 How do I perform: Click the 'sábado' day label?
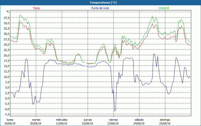pos(139,120)
